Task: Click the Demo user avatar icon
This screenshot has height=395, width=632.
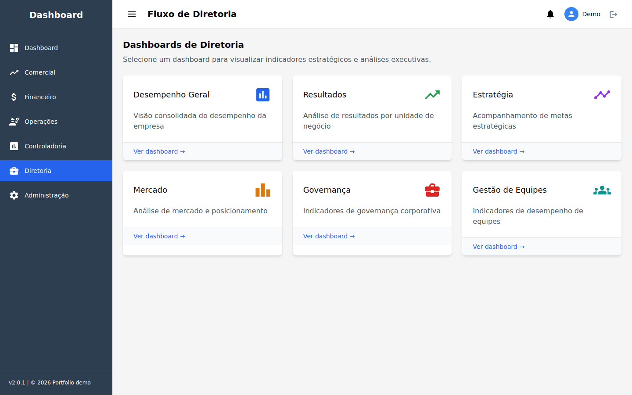Action: coord(571,14)
